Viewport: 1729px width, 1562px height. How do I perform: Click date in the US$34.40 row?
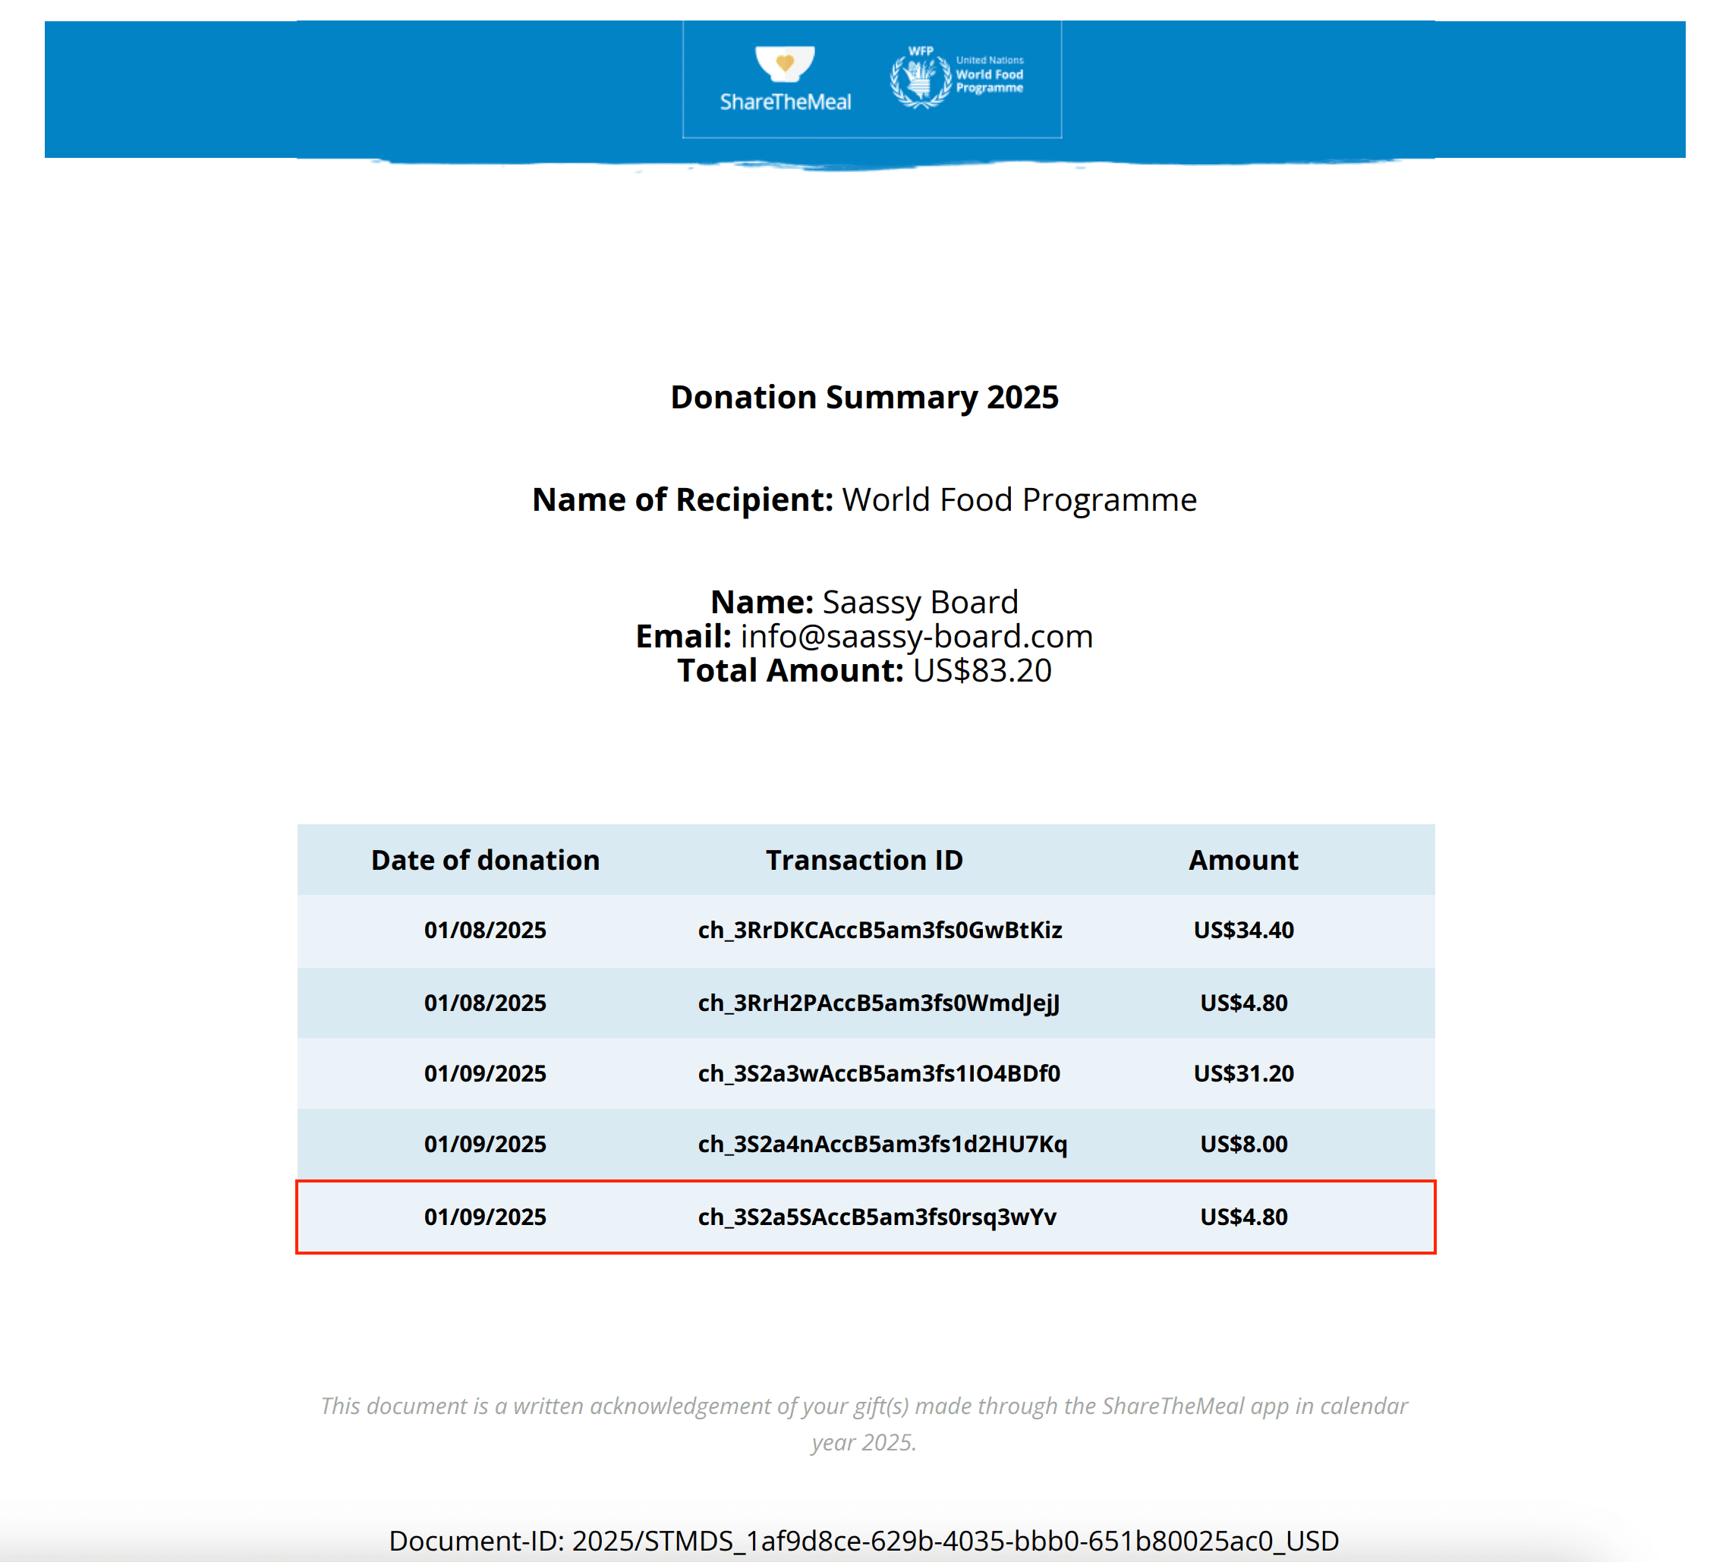(x=486, y=931)
